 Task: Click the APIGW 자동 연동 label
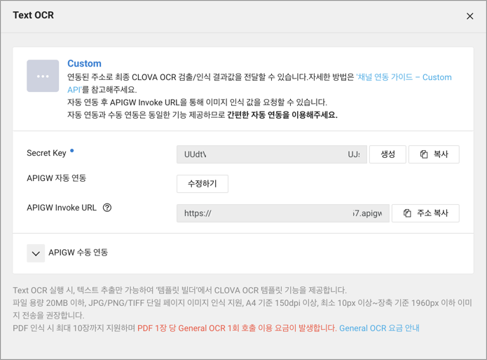click(x=57, y=178)
